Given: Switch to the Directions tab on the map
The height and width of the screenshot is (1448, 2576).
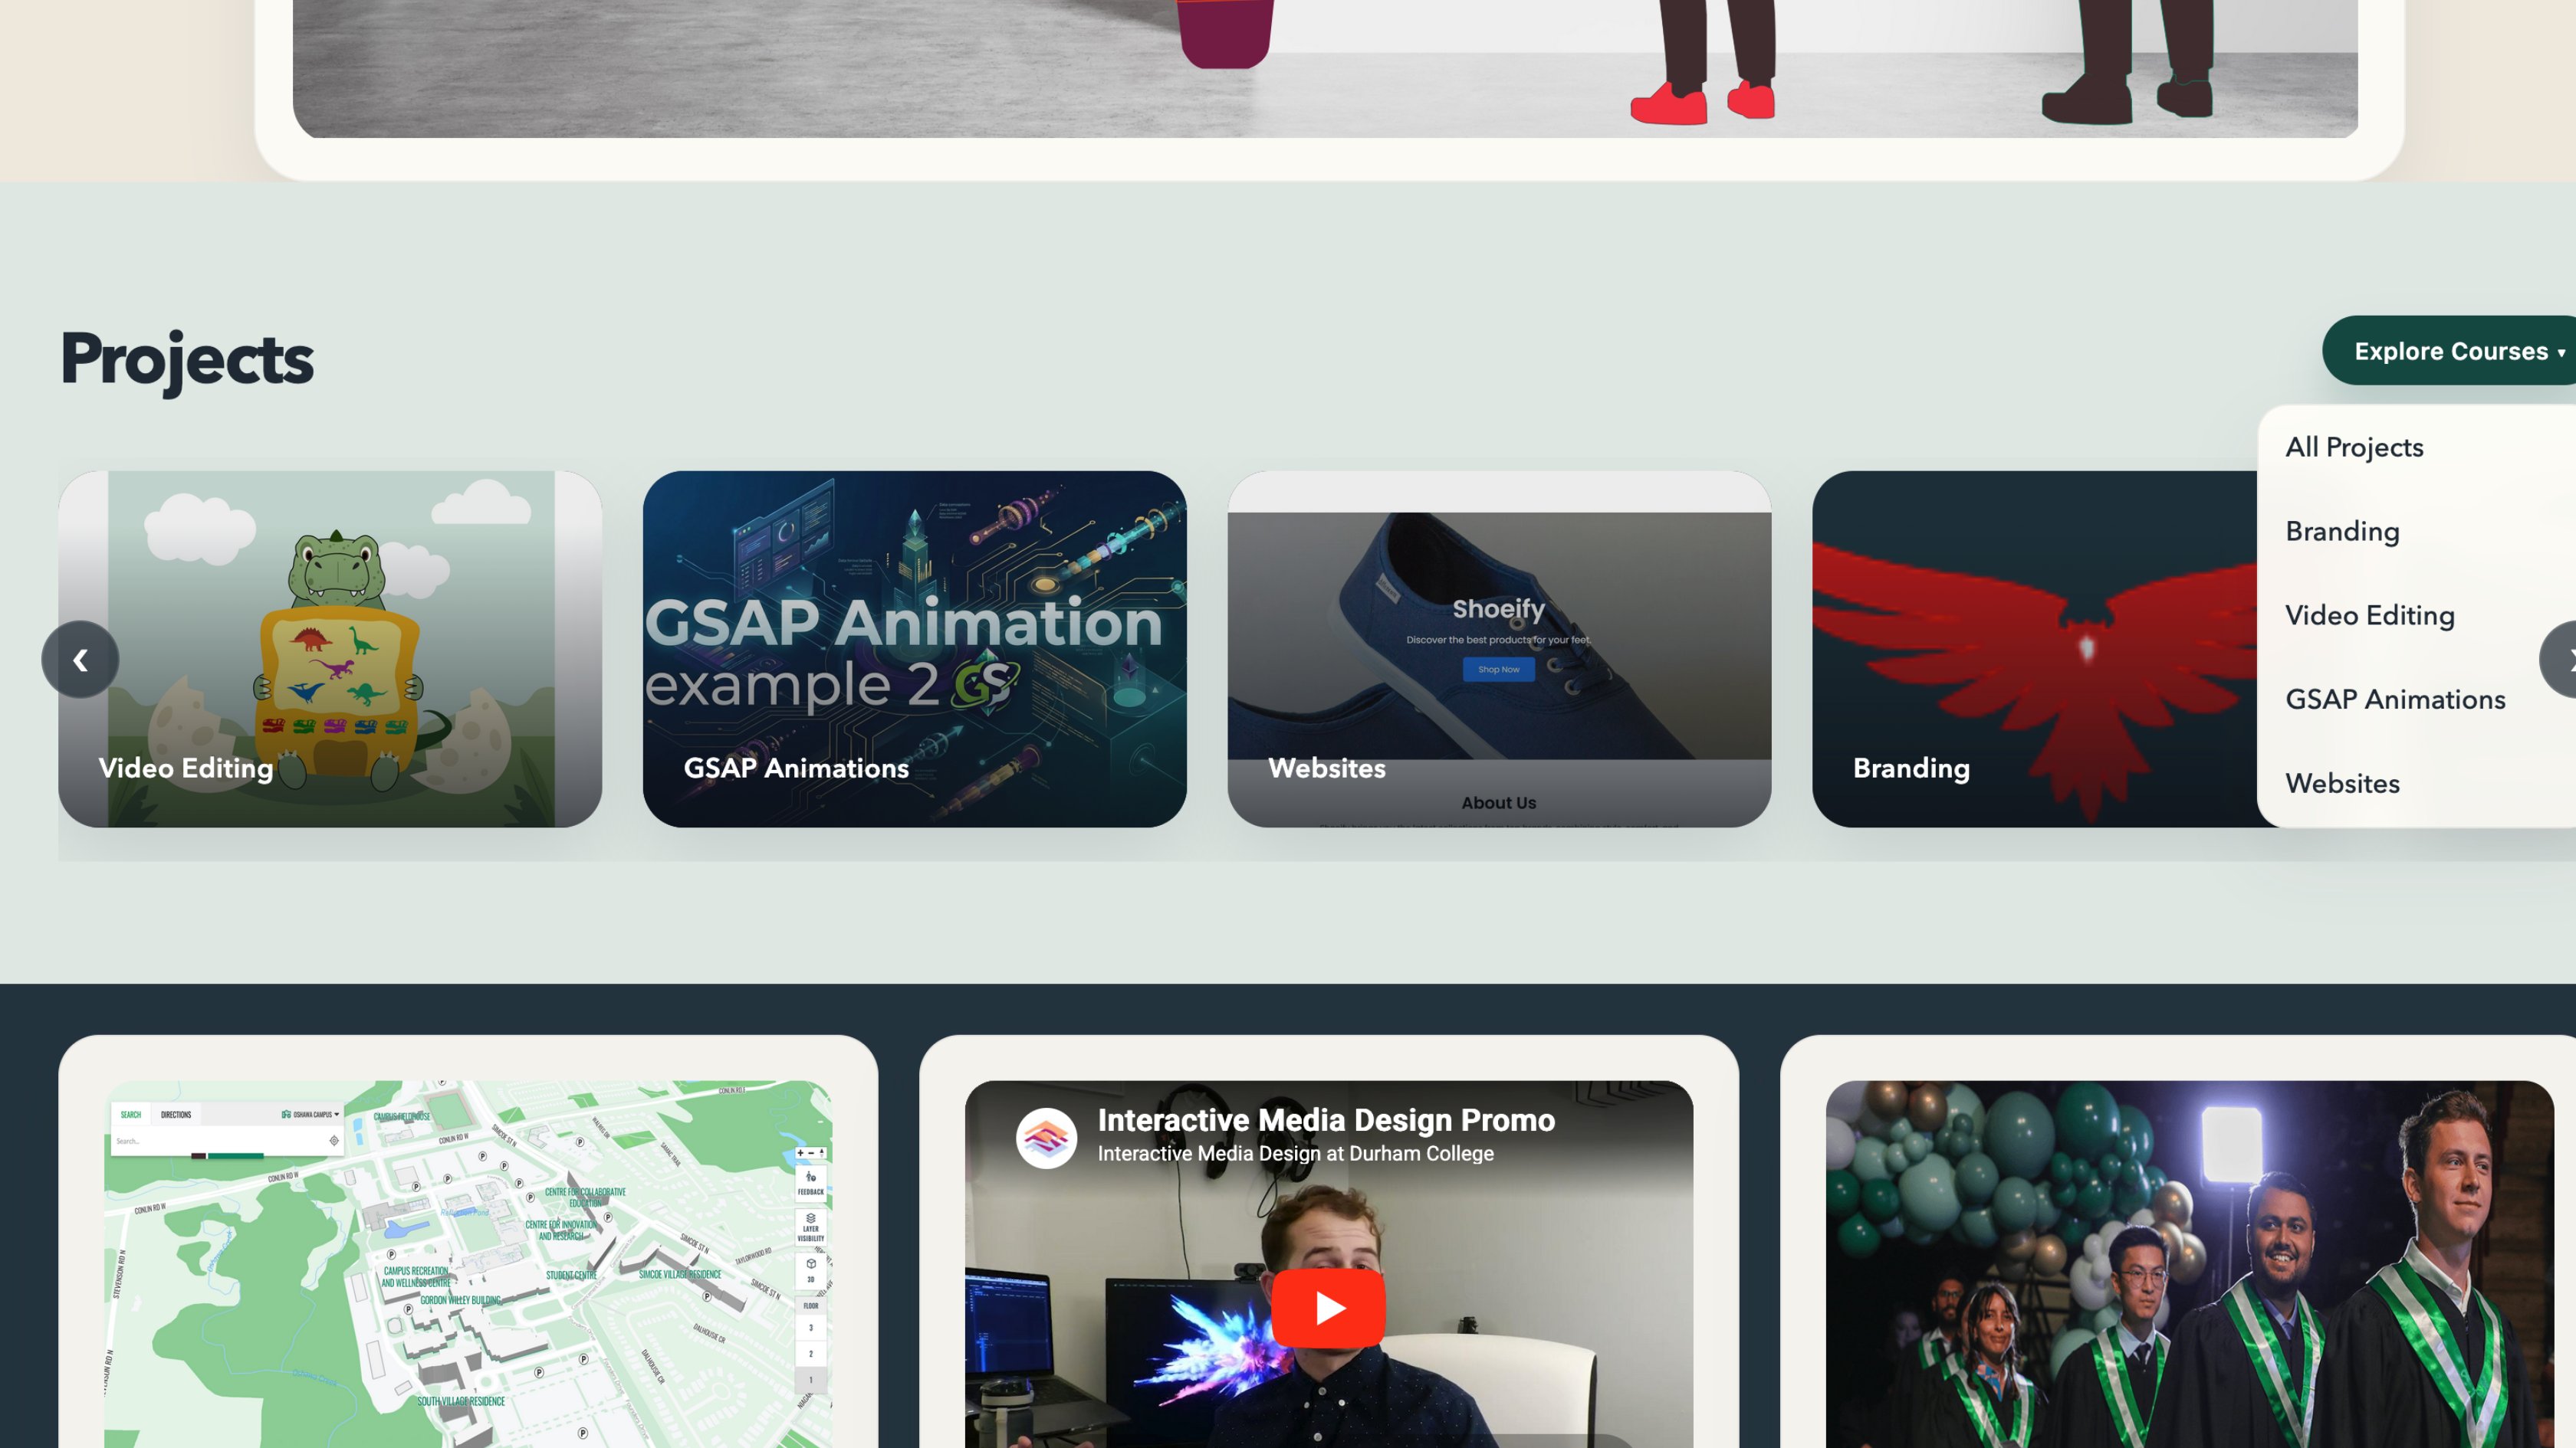Looking at the screenshot, I should [176, 1114].
